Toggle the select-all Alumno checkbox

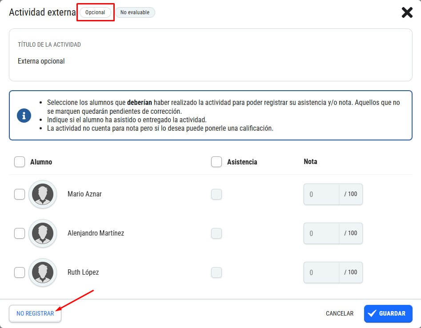pos(19,162)
